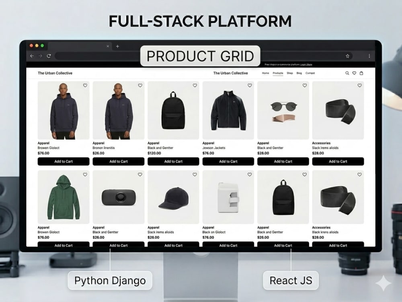402x302 pixels.
Task: Click the product name Slack lrems alioids
Action: tap(325, 148)
